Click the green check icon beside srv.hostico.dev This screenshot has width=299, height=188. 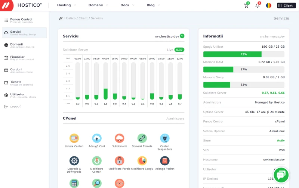[182, 36]
